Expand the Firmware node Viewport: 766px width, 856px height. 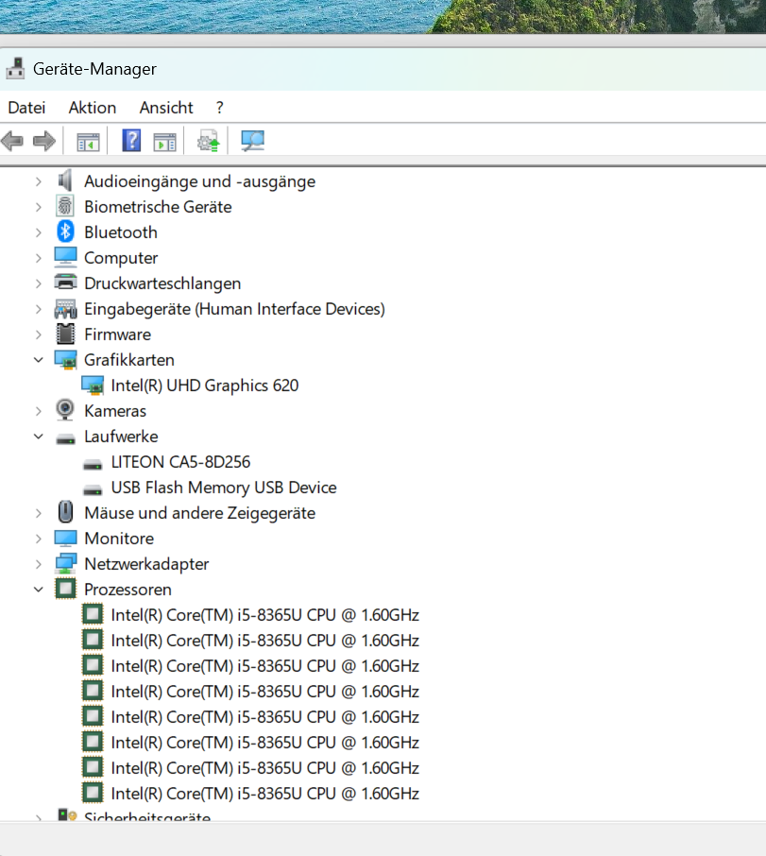tap(38, 334)
